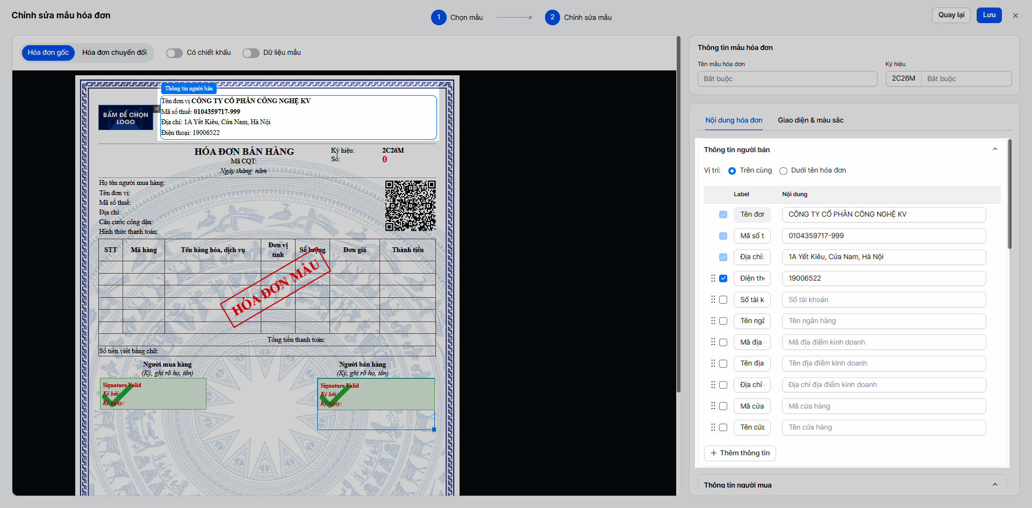
Task: Edit phone field 19006522
Action: click(884, 278)
